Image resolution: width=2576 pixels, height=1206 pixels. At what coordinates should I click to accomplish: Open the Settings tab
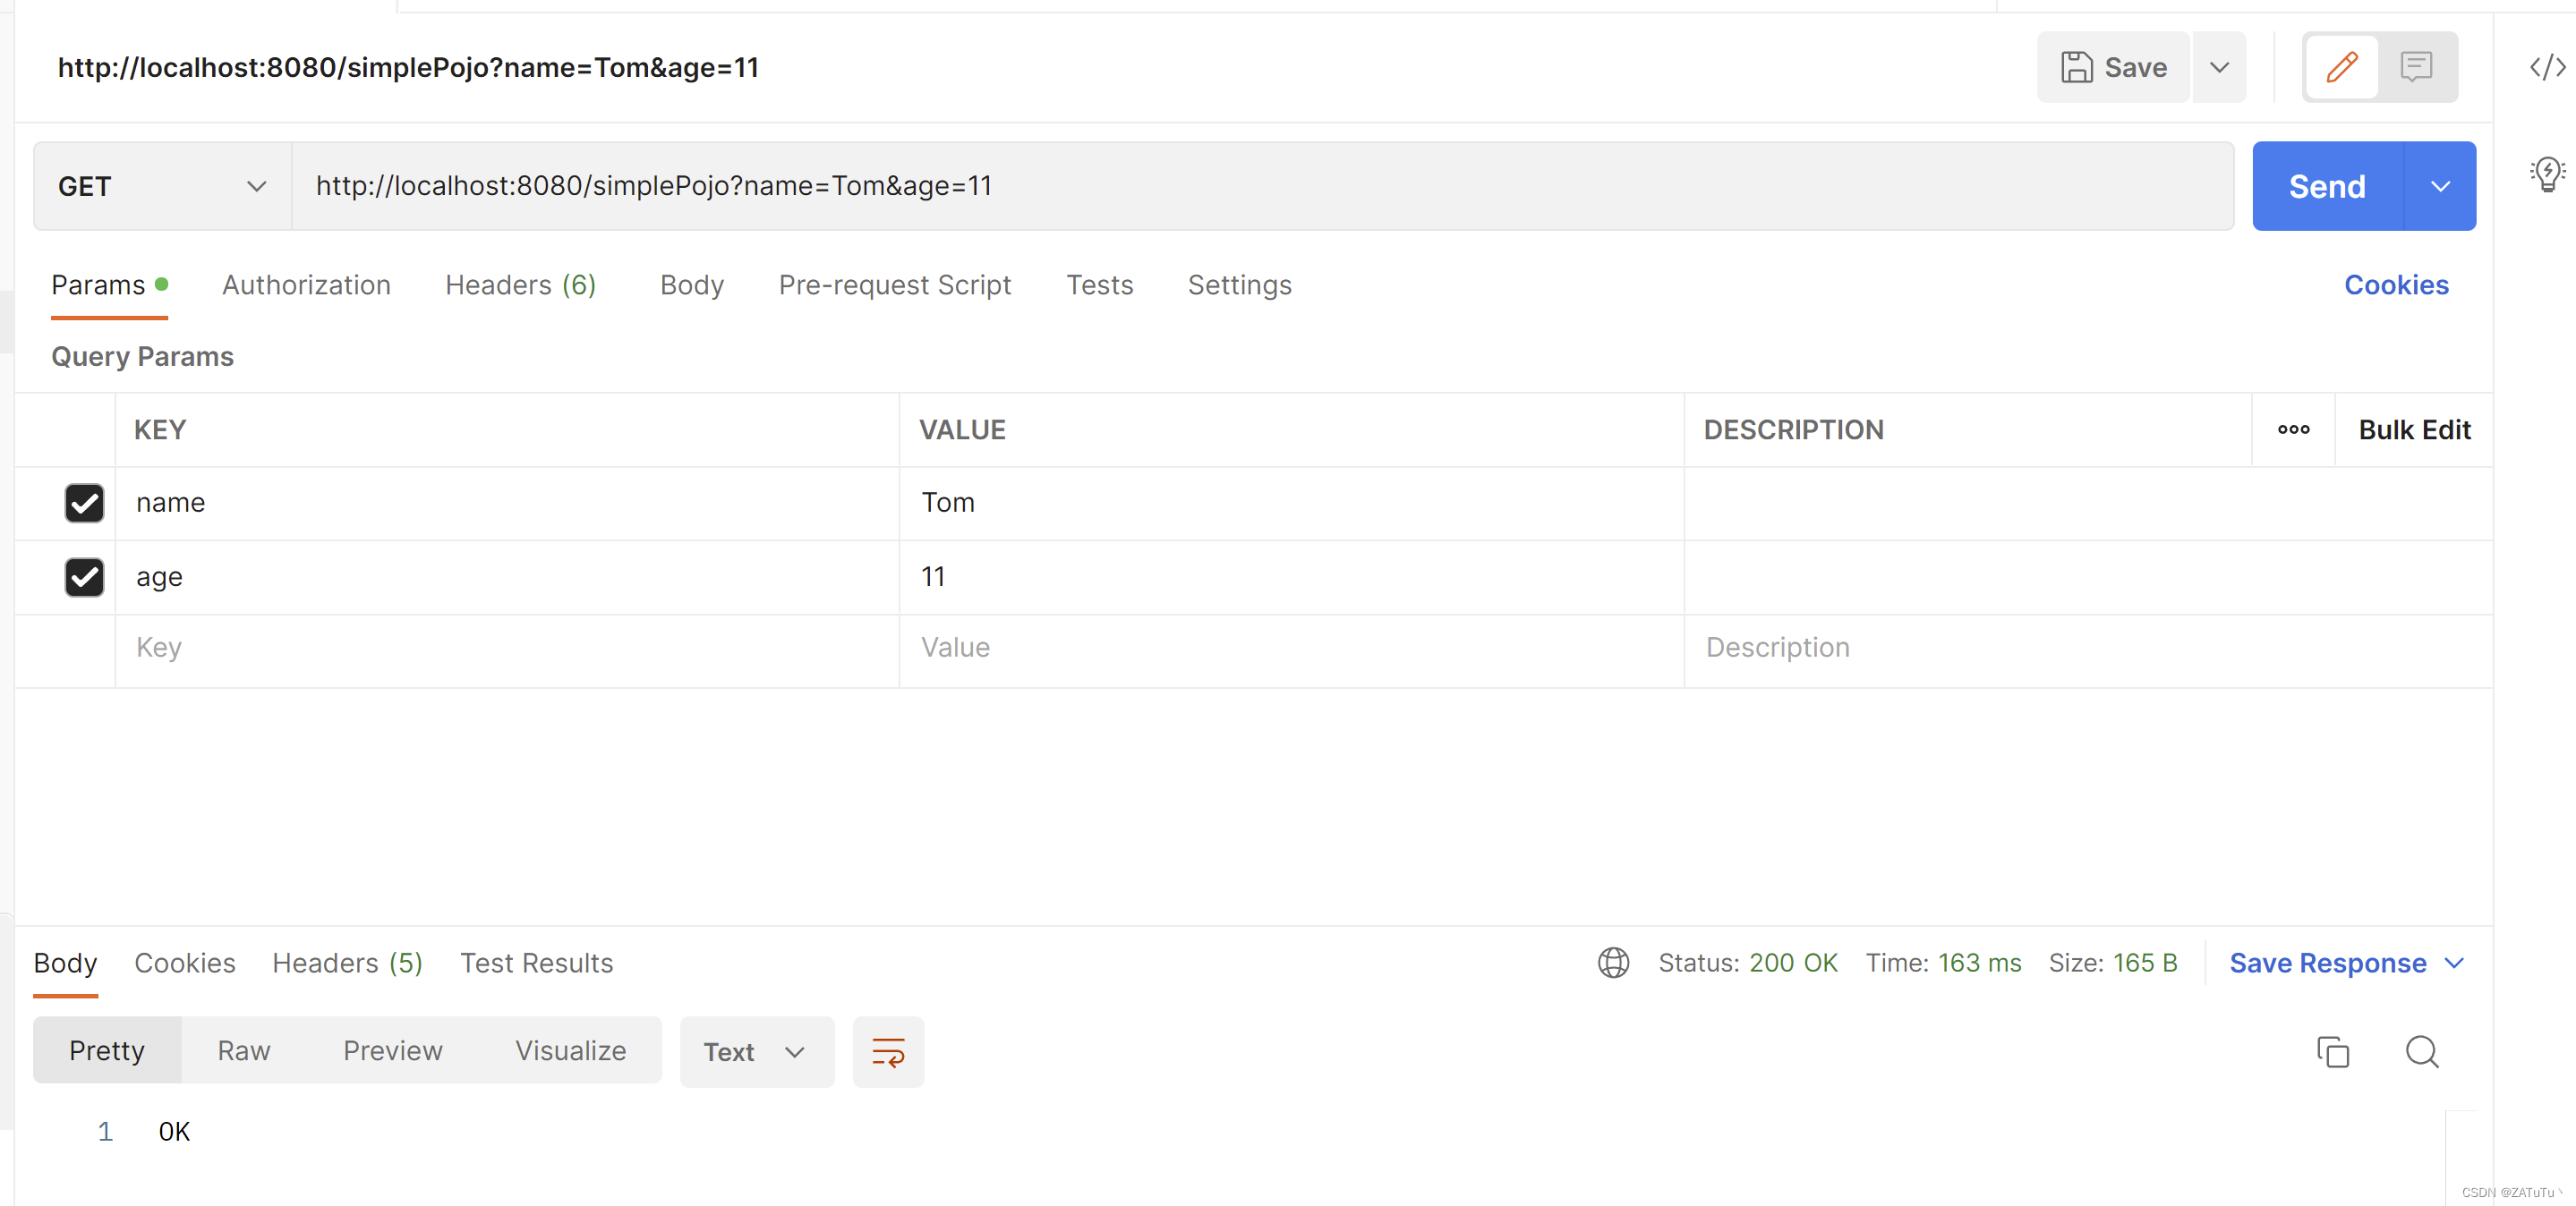pyautogui.click(x=1239, y=285)
